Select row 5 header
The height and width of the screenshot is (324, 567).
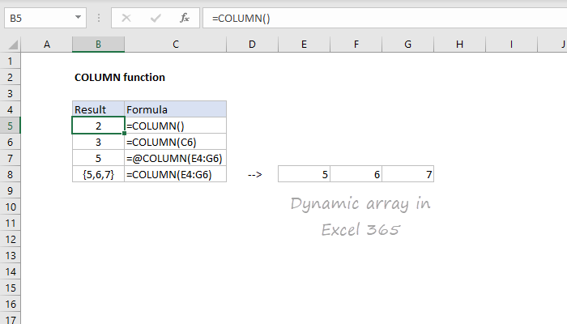tap(10, 126)
